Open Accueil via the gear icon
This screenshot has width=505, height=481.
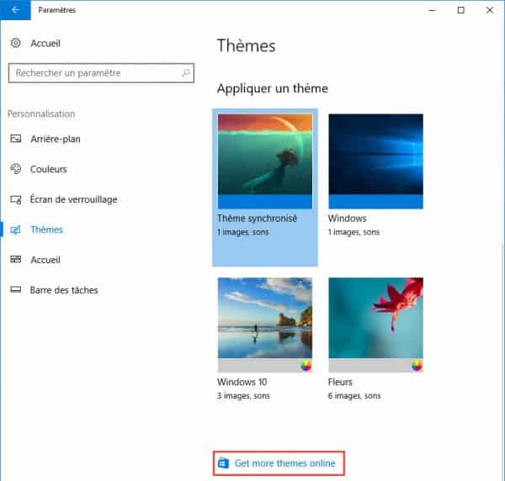click(x=15, y=43)
